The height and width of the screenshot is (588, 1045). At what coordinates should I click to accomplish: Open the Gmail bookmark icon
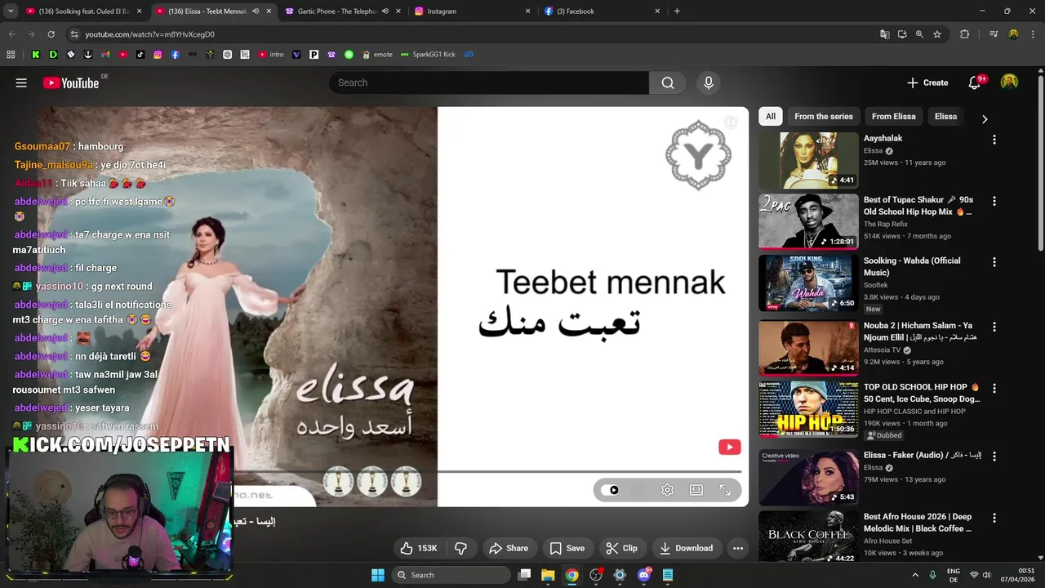pos(106,55)
